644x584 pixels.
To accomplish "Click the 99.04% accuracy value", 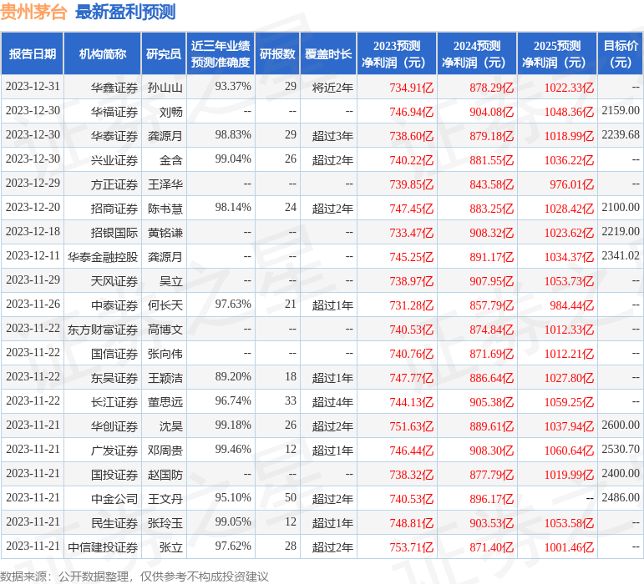I will [x=233, y=159].
